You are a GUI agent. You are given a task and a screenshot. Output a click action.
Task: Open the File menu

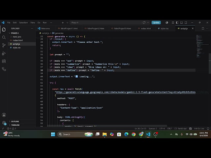tap(9, 23)
